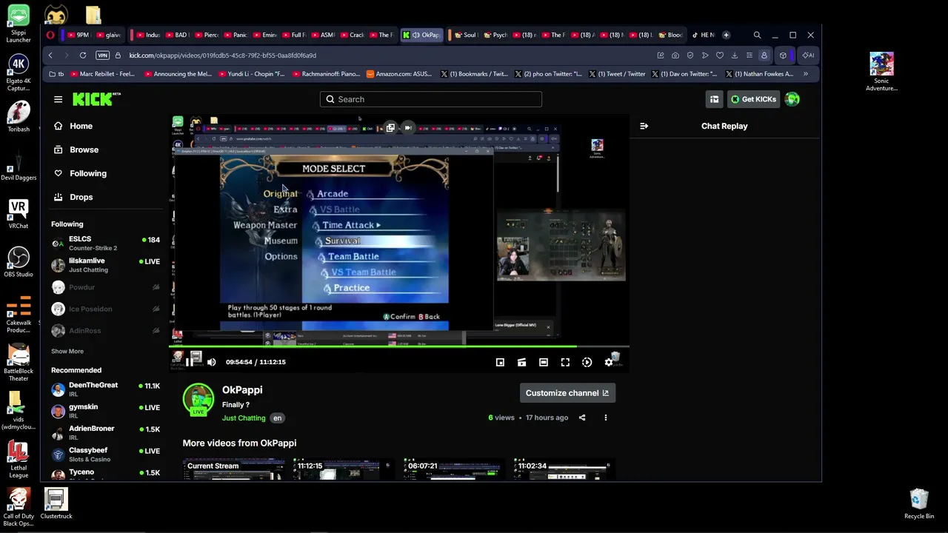Open the Kick sidebar hamburger menu
This screenshot has height=533, width=948.
coord(58,99)
